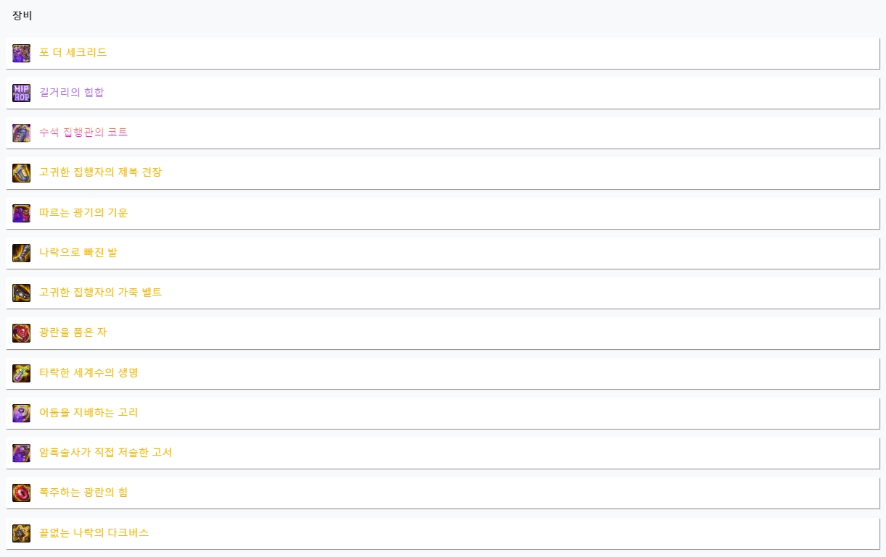The height and width of the screenshot is (557, 886).
Task: Open the 타락한 세계수의 생명 text link
Action: pyautogui.click(x=88, y=372)
